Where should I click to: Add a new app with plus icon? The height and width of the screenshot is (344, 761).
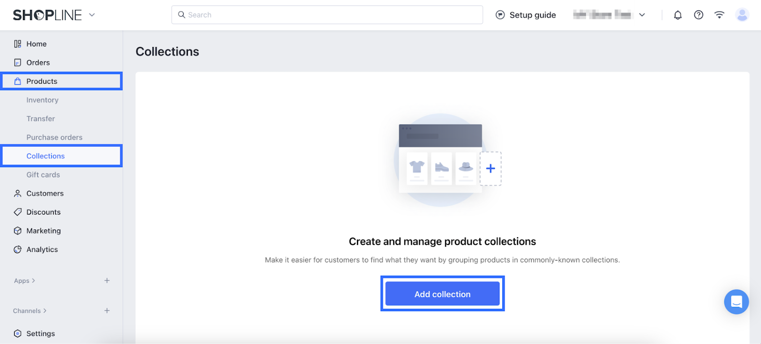click(107, 281)
